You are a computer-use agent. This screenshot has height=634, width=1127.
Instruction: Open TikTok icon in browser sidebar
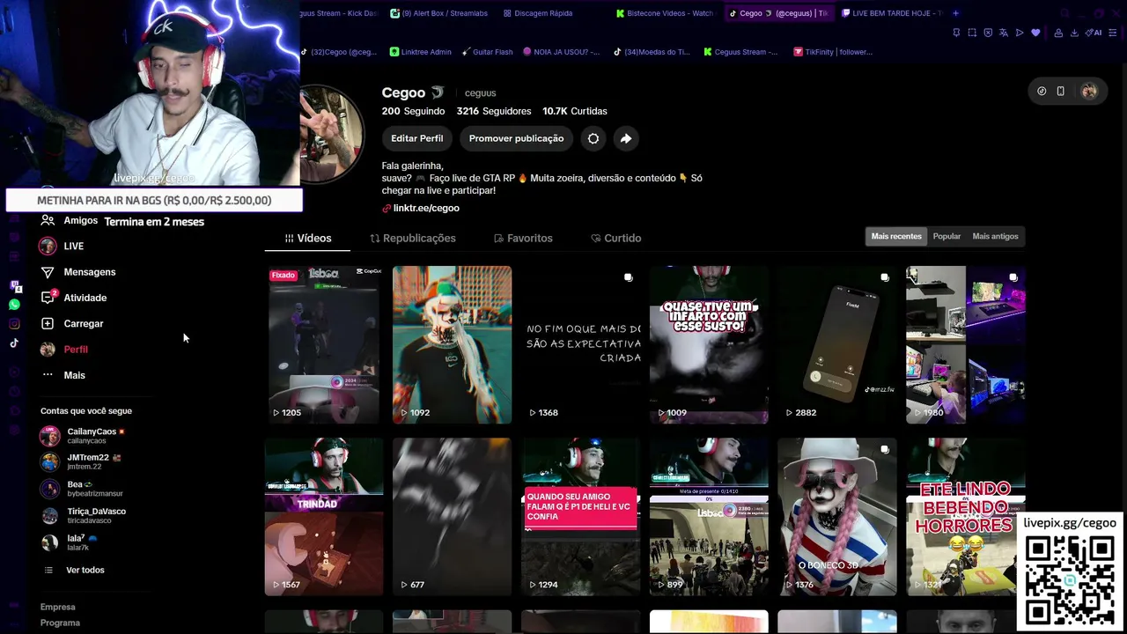14,343
